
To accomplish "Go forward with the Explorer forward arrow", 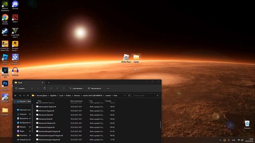I will (20, 95).
